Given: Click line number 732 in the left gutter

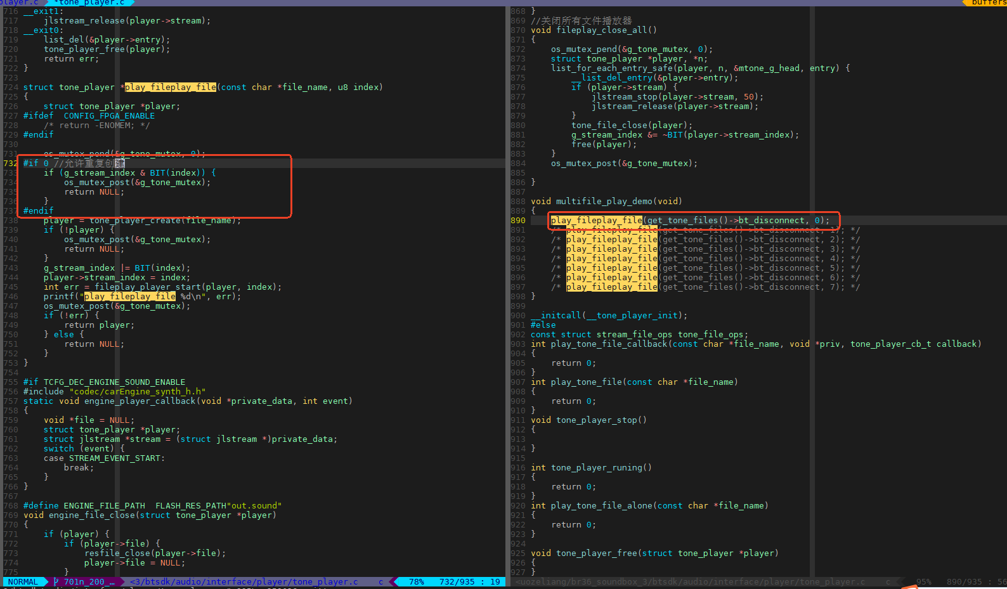Looking at the screenshot, I should 11,164.
